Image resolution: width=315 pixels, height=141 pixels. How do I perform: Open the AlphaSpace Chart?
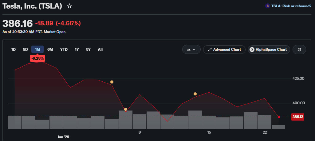269,50
